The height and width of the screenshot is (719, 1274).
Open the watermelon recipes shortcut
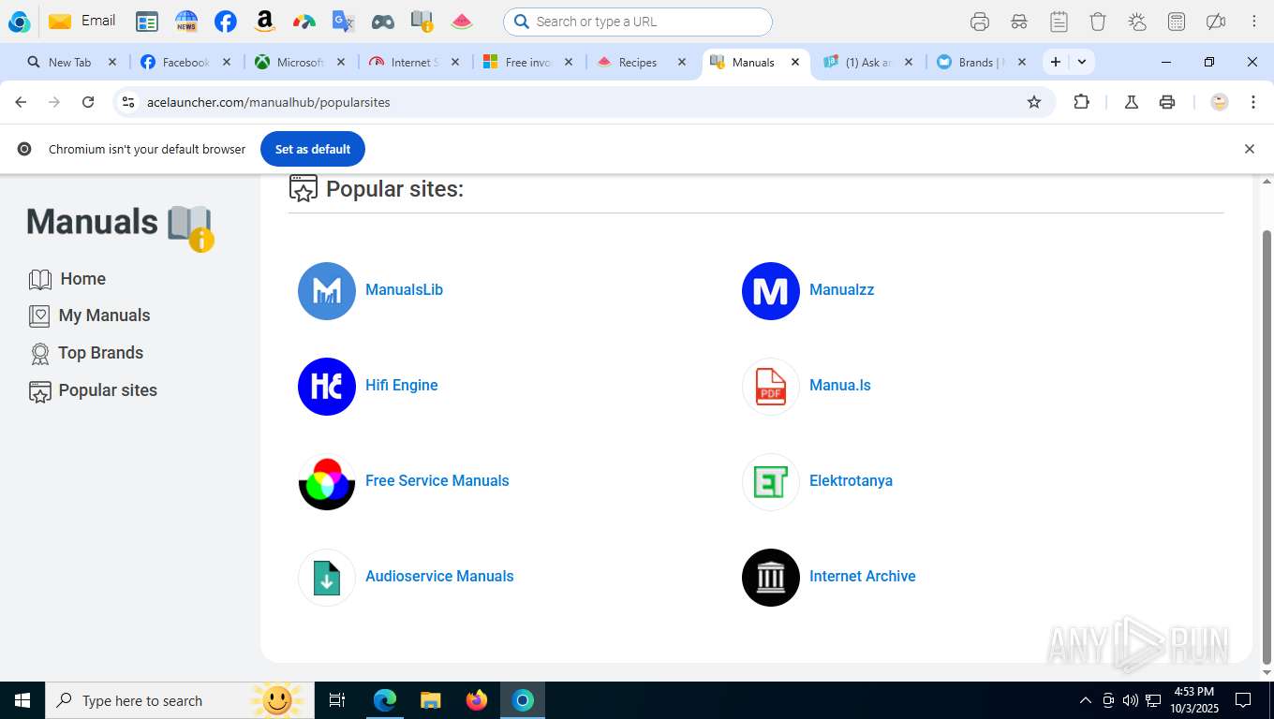(462, 22)
